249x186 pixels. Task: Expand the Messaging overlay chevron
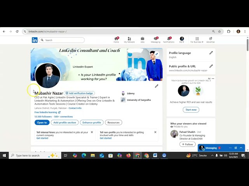[x=241, y=148]
